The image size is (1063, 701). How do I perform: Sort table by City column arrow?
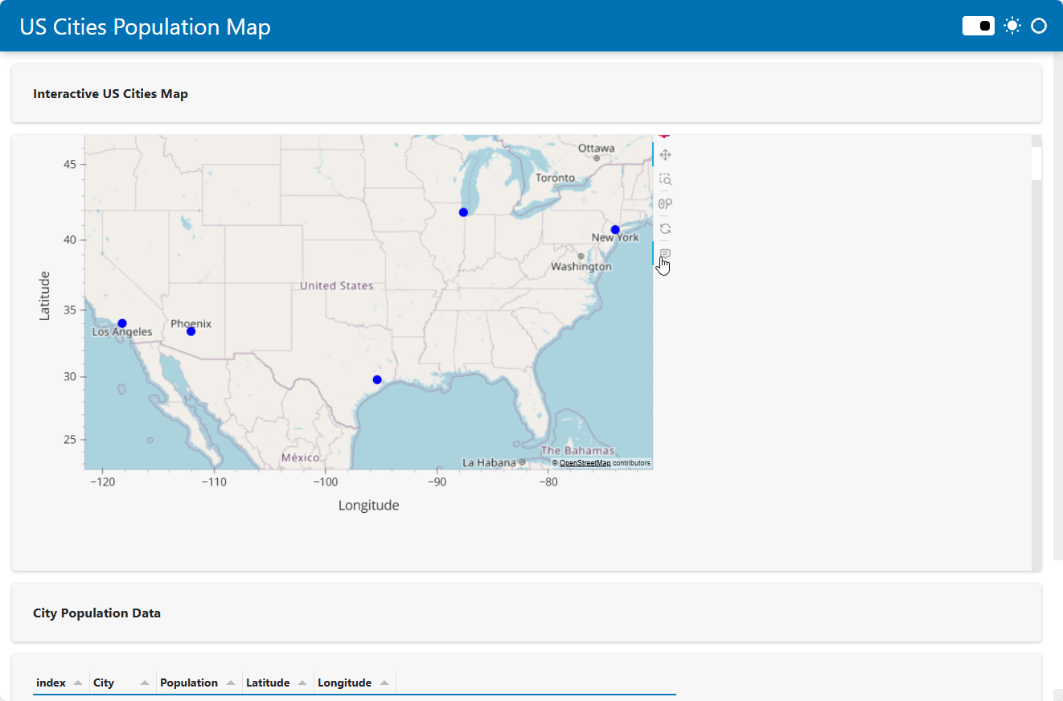[145, 683]
